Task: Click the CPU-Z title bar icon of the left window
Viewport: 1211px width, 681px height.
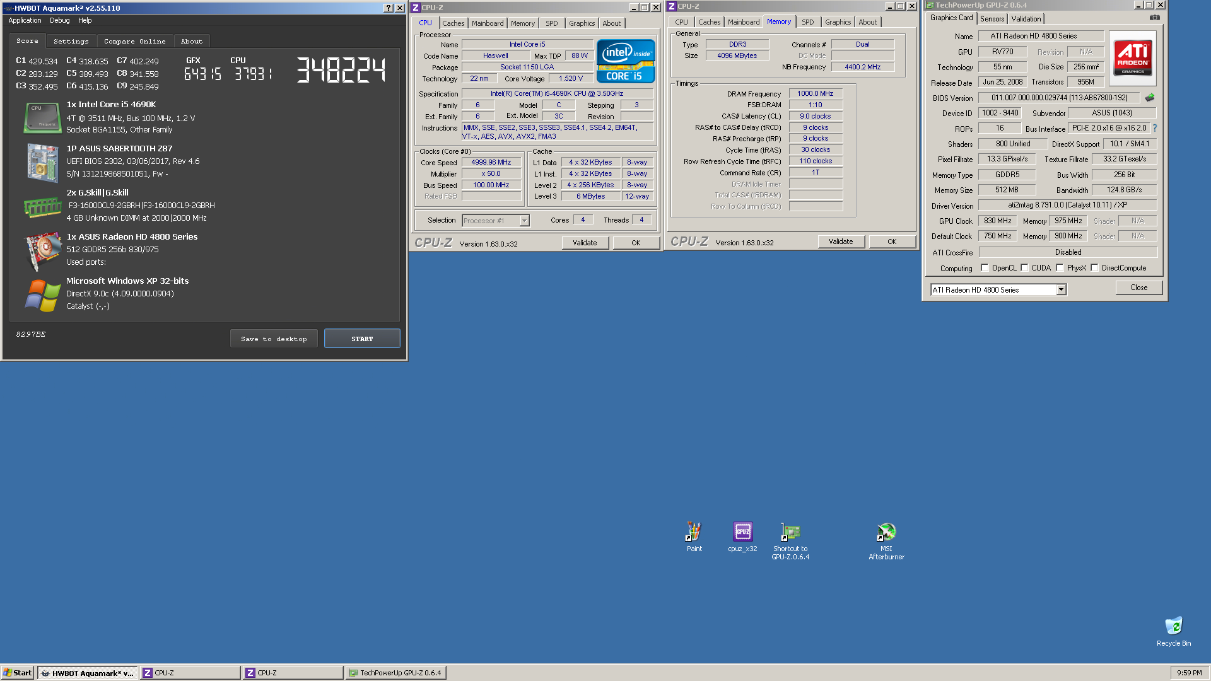Action: 416,8
